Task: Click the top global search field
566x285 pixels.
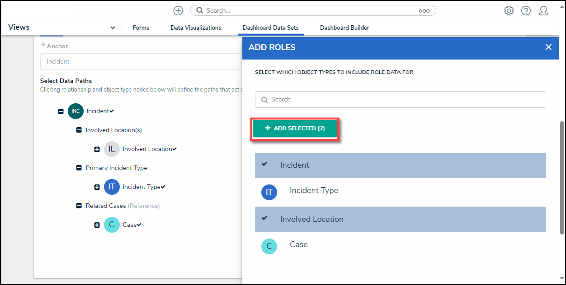Action: [313, 10]
